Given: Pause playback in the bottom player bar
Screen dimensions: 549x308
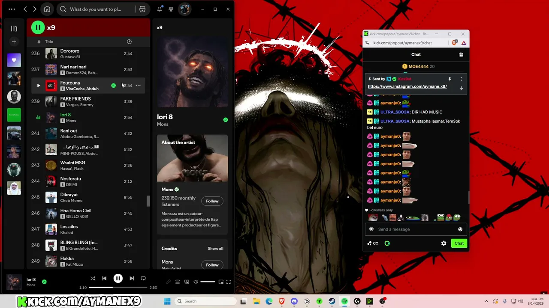Looking at the screenshot, I should [x=118, y=278].
